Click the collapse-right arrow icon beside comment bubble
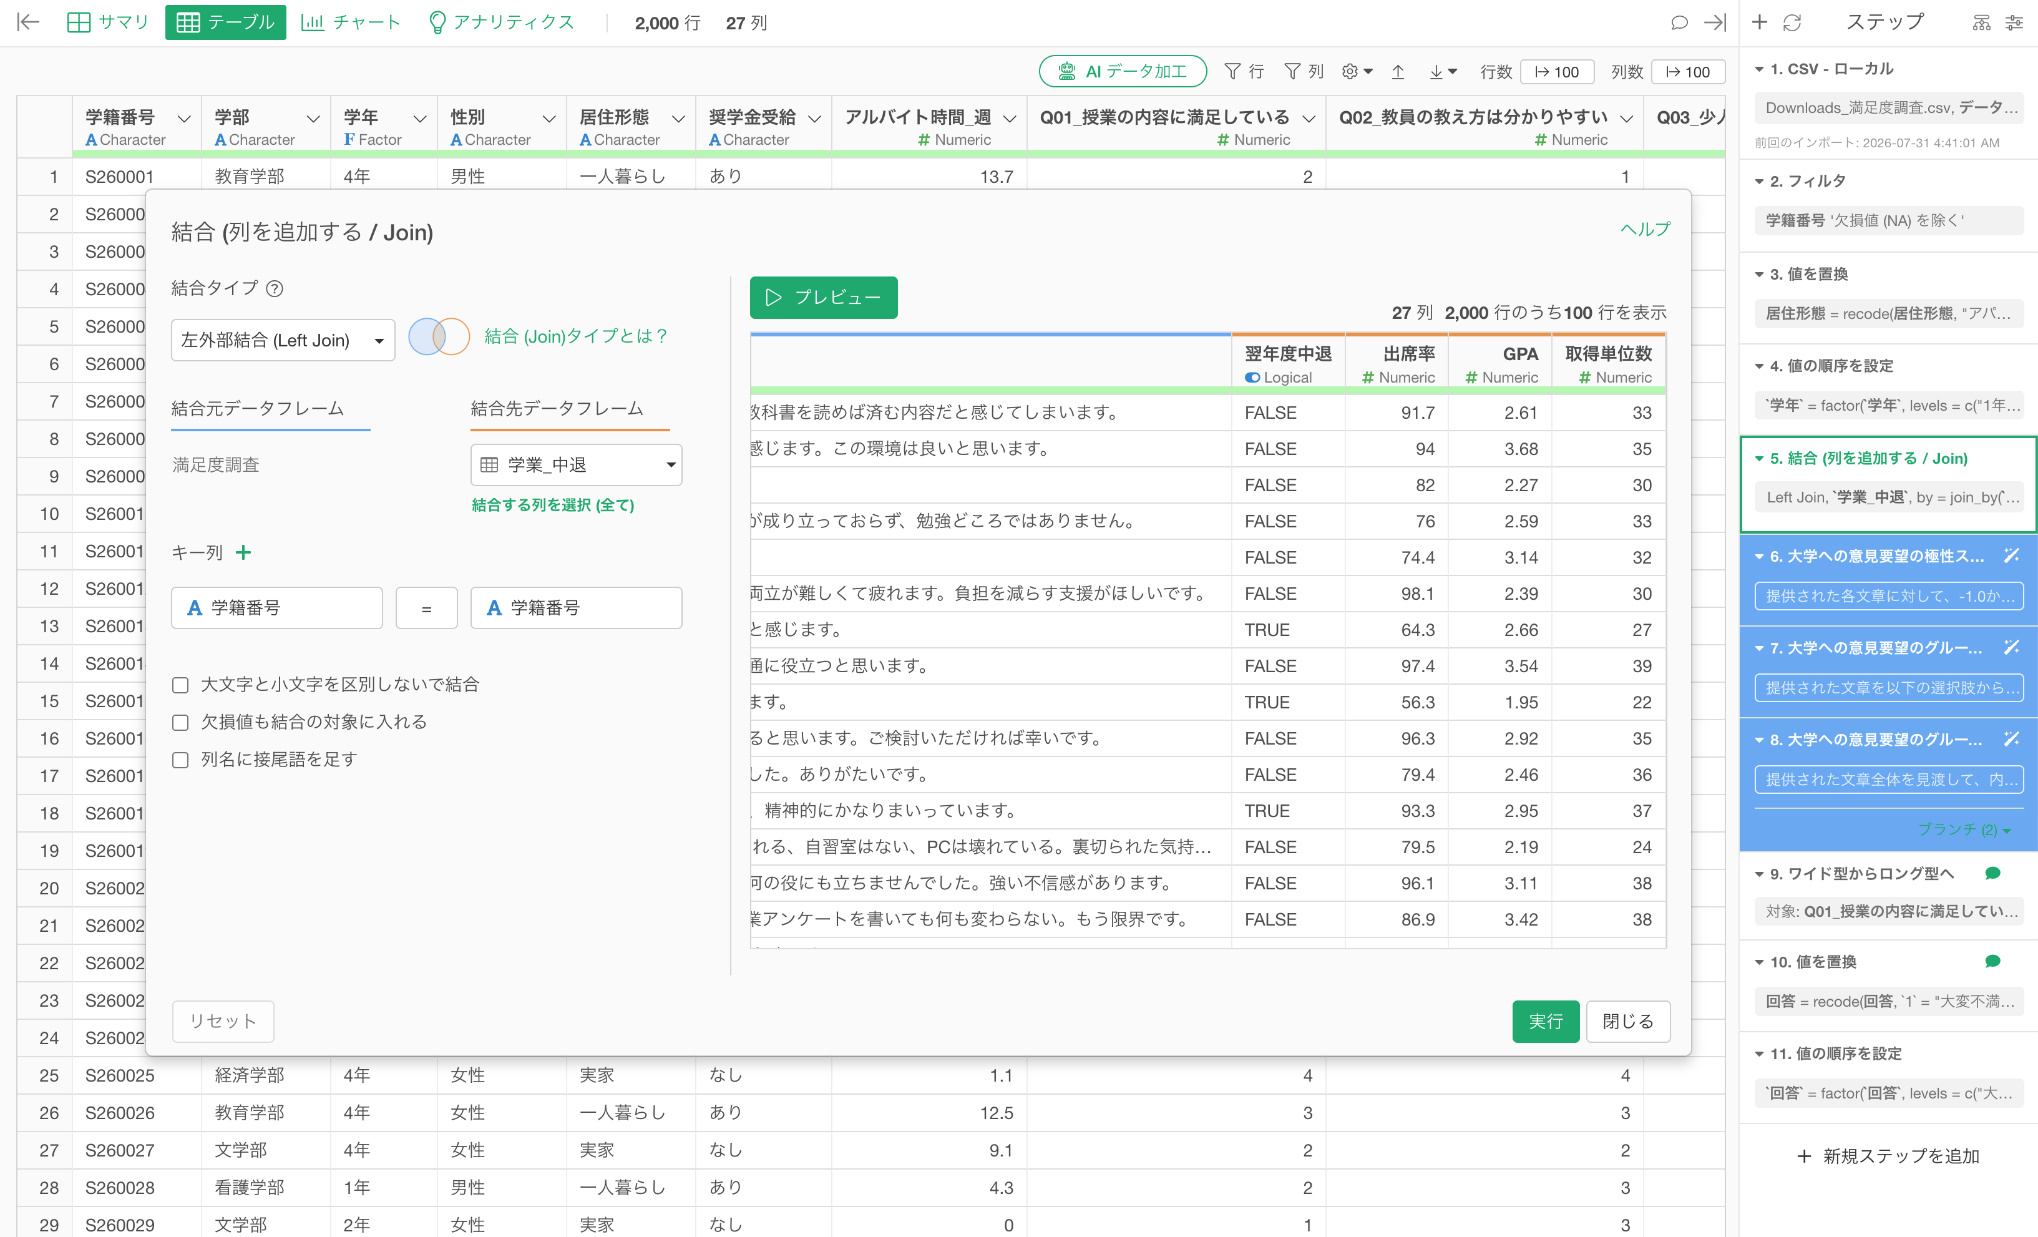Viewport: 2038px width, 1237px height. coord(1715,22)
